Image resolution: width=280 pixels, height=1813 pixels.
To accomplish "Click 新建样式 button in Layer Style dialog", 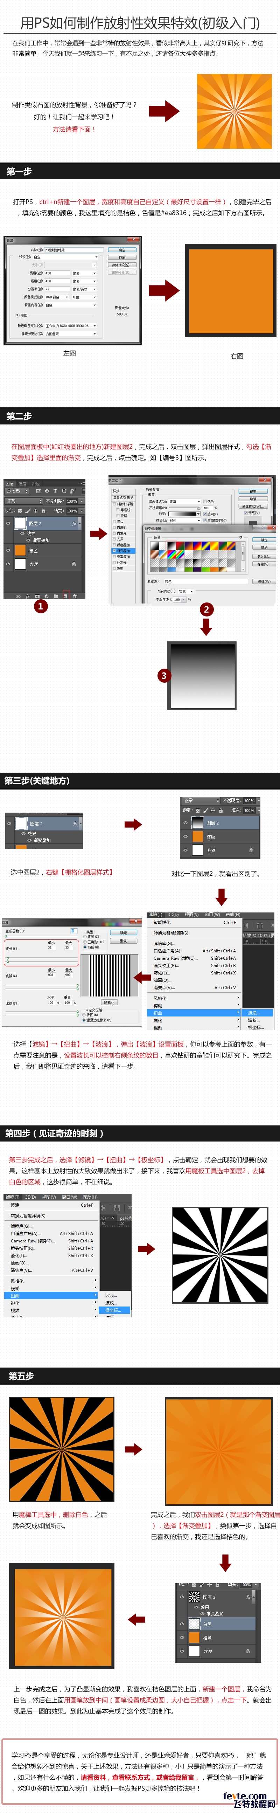I will pos(253,506).
